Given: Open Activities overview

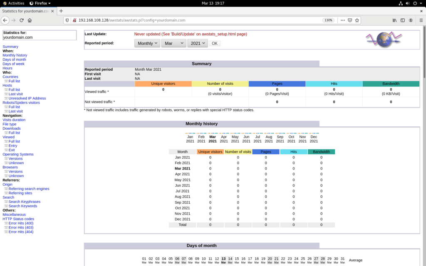Looking at the screenshot, I should (14, 3).
